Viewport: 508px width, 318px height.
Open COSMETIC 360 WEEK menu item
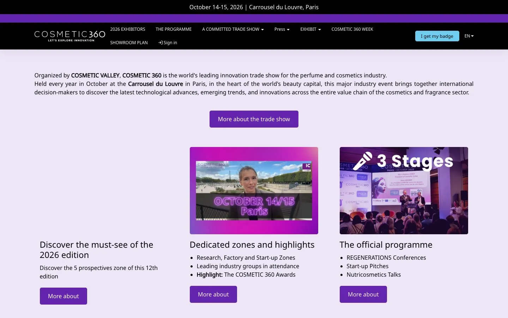click(x=352, y=29)
